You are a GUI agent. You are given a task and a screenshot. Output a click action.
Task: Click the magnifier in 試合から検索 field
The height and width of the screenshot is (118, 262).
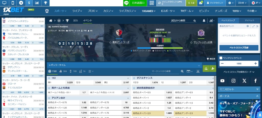pos(194,21)
